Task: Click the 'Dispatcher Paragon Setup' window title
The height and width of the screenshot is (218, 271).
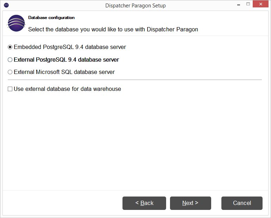Action: 135,6
